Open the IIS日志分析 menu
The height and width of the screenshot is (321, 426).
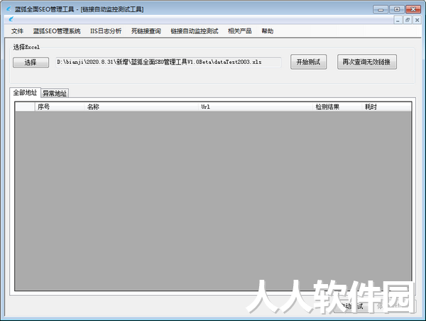click(106, 31)
